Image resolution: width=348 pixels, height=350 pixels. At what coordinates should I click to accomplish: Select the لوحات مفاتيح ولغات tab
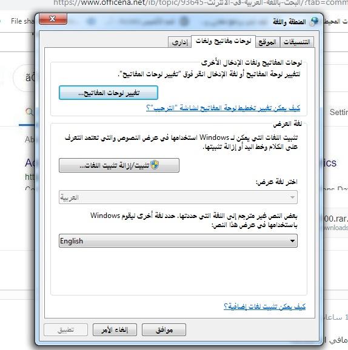point(223,41)
